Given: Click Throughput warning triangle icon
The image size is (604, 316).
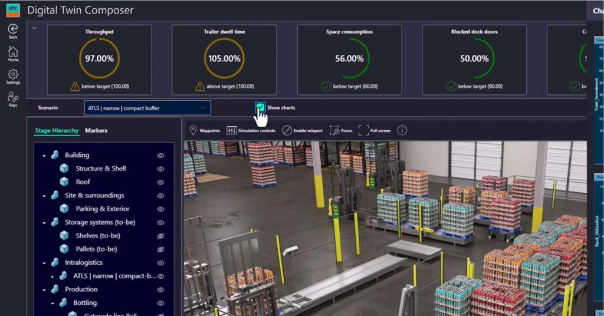Looking at the screenshot, I should click(x=75, y=86).
